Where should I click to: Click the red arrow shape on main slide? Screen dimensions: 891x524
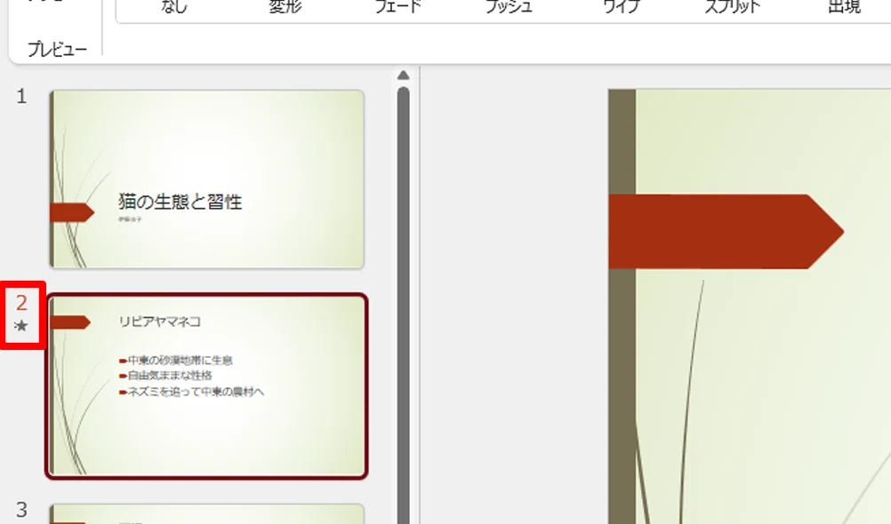click(726, 232)
